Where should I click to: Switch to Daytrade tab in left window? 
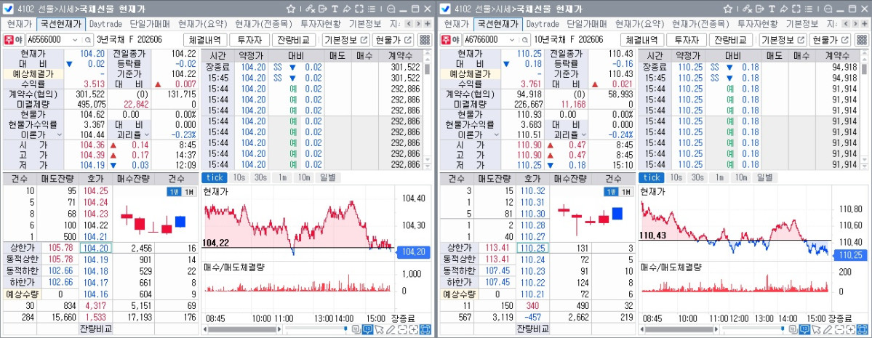click(105, 24)
